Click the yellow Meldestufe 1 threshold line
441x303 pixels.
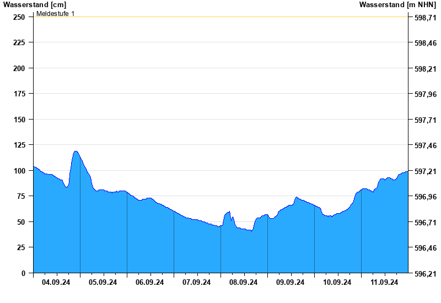(220, 17)
